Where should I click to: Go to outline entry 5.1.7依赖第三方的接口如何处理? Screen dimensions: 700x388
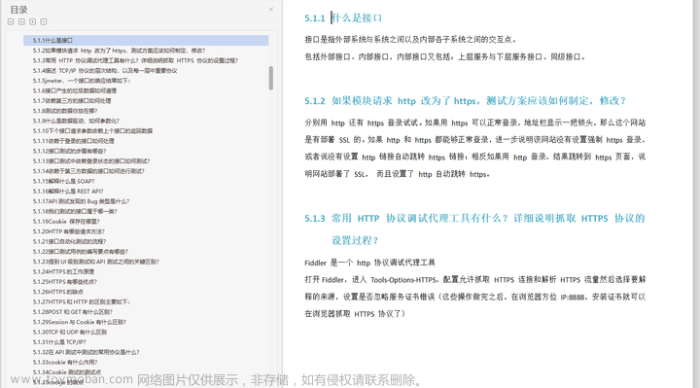point(72,100)
